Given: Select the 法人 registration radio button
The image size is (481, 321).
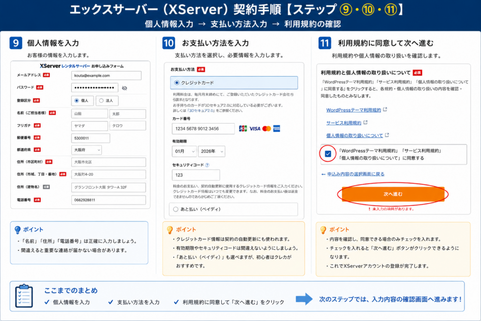Looking at the screenshot, I should click(x=101, y=101).
